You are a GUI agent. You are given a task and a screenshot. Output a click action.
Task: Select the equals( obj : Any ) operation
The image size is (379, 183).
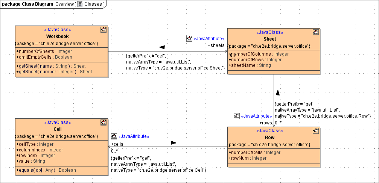[46, 170]
